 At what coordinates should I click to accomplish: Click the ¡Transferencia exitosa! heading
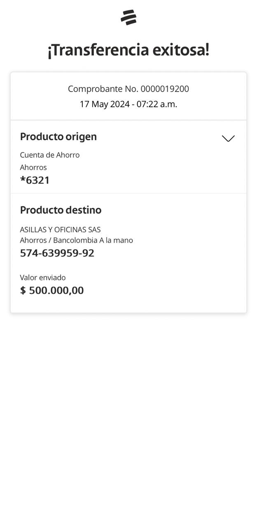click(x=128, y=50)
